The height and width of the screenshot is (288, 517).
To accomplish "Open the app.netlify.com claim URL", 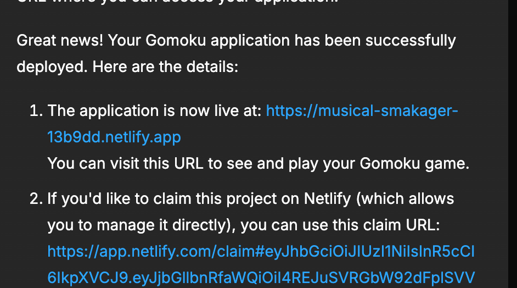I will [261, 252].
